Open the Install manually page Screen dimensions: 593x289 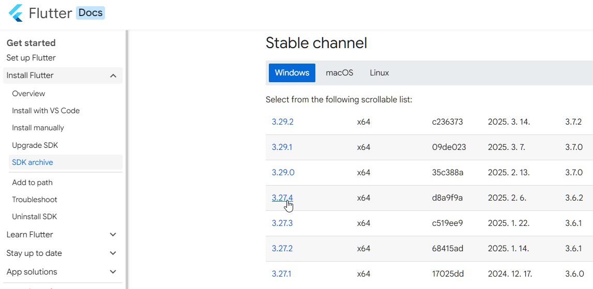point(38,128)
